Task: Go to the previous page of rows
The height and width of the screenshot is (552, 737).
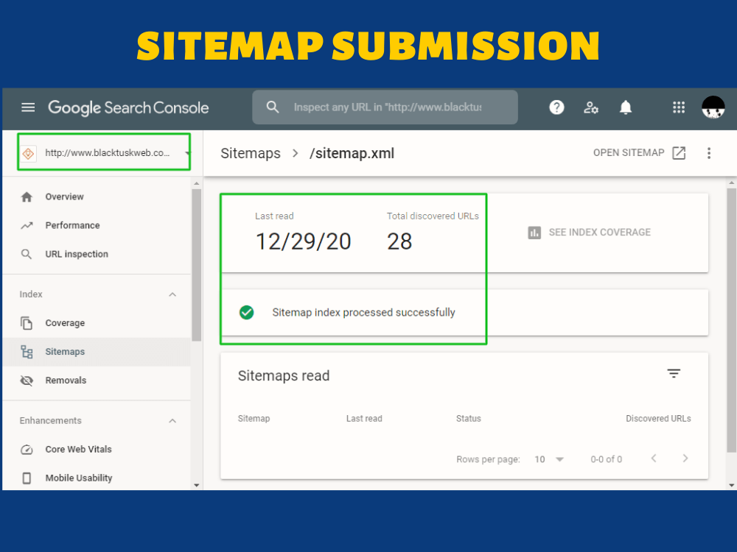Action: click(654, 458)
